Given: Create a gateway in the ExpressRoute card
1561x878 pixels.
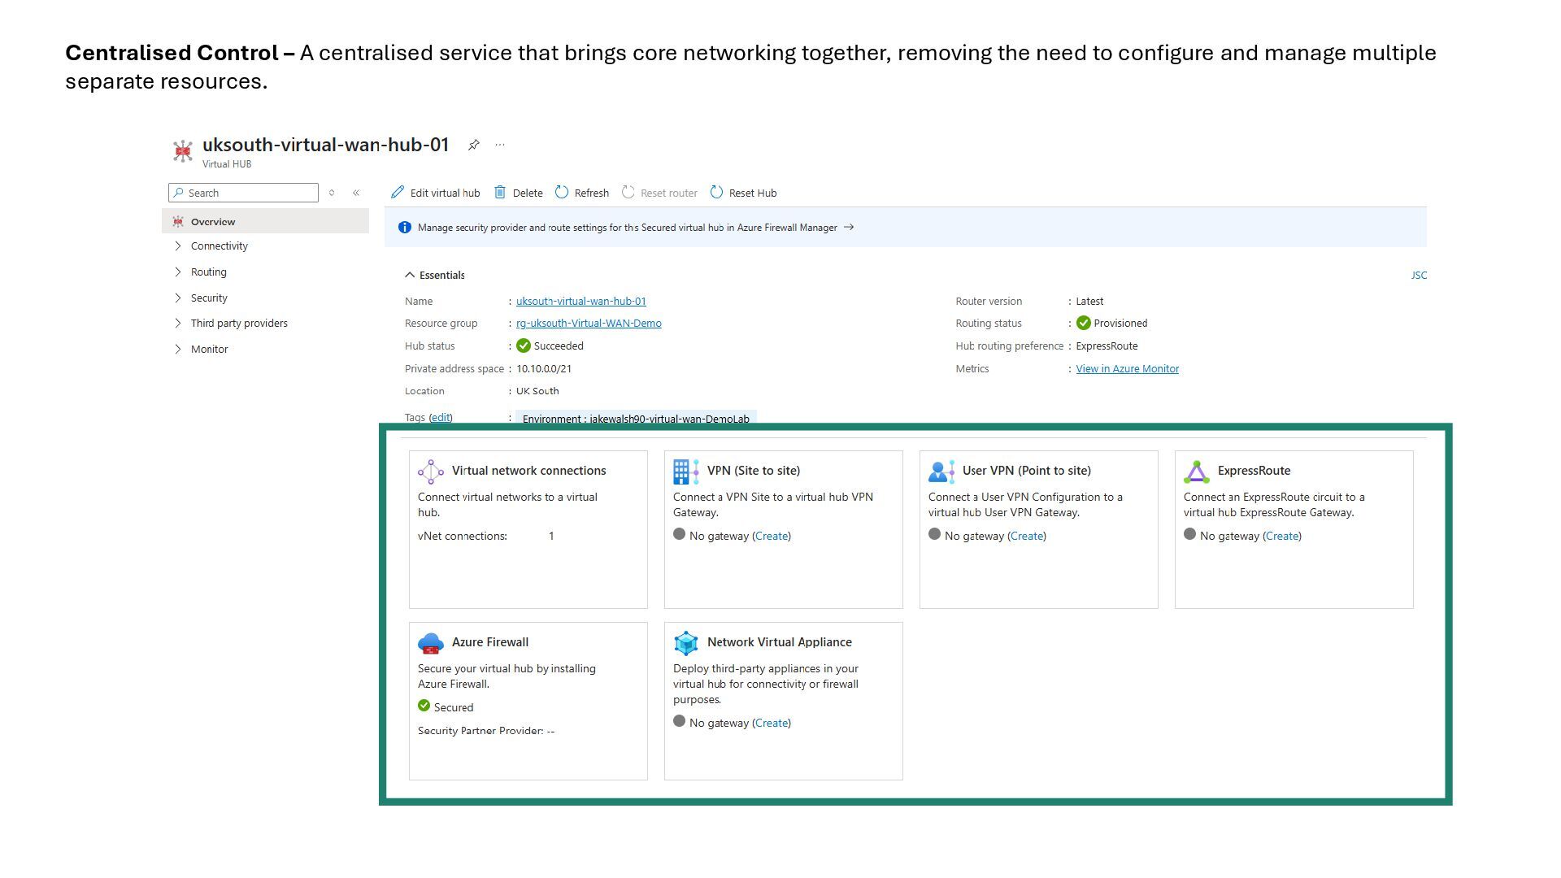Looking at the screenshot, I should (1282, 536).
